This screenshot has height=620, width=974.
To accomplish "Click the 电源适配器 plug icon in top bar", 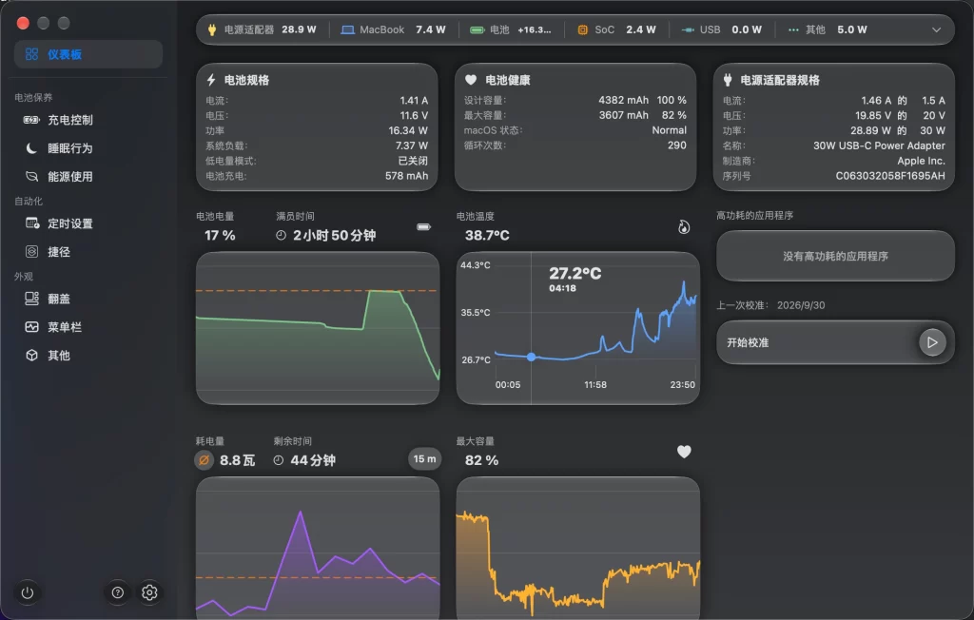I will coord(212,29).
